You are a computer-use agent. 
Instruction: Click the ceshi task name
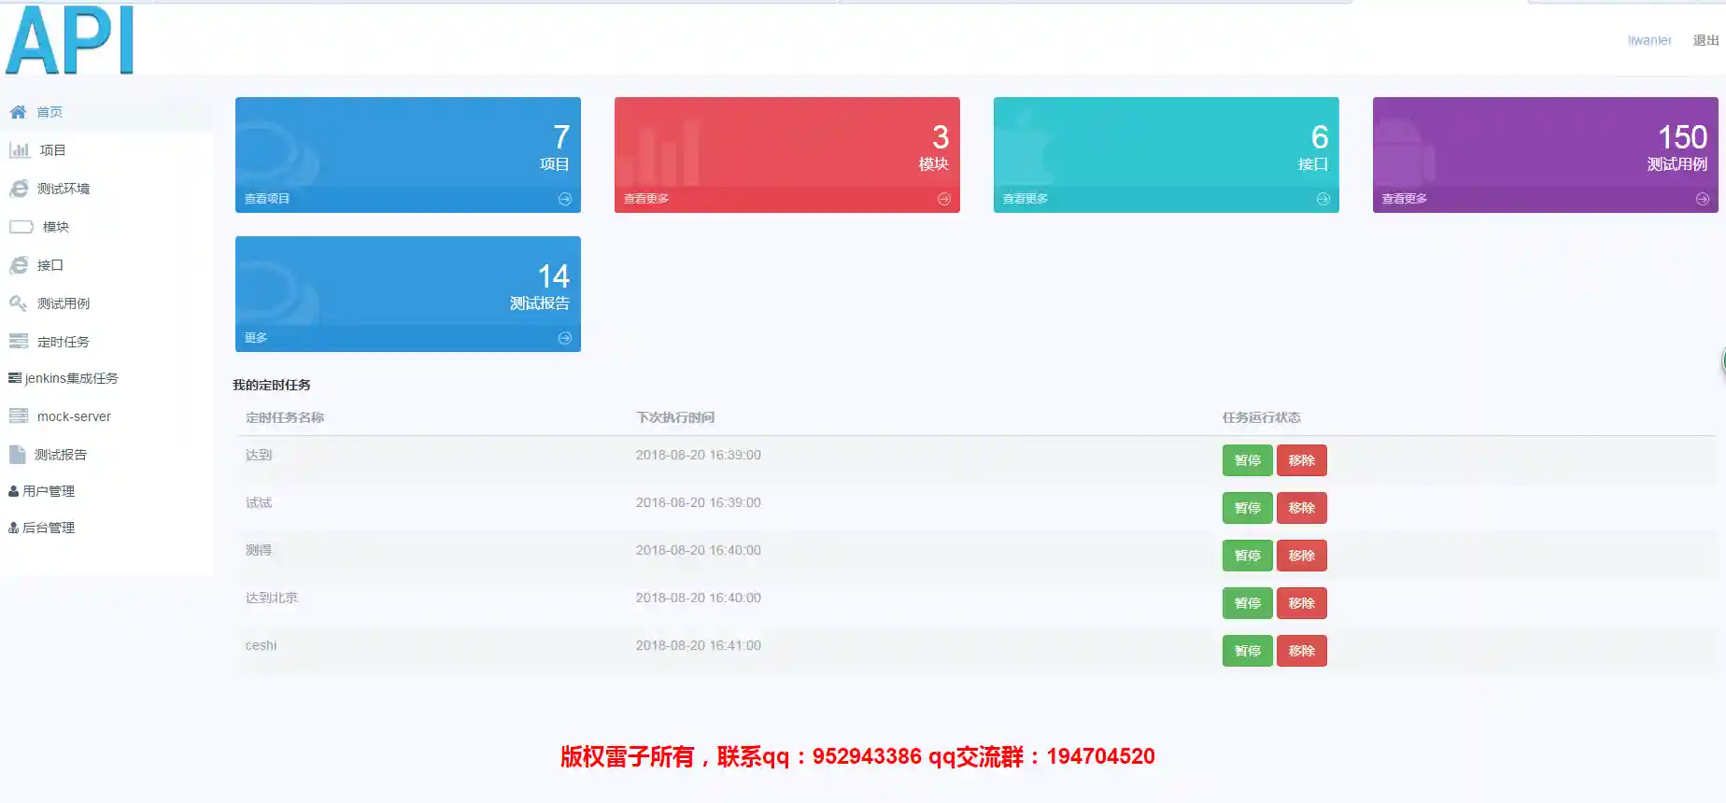click(x=262, y=645)
